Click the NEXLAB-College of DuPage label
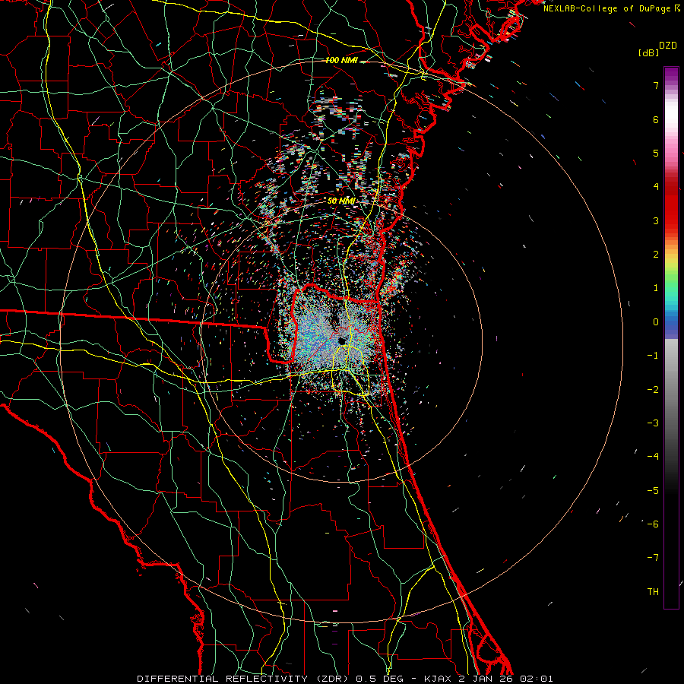 tap(608, 8)
